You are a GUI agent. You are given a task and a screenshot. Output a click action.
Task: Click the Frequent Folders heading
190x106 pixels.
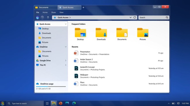click(78, 24)
